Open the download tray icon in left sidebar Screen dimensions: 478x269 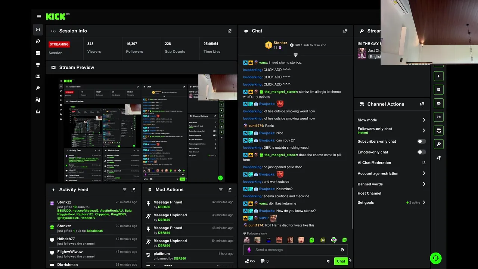pos(38,111)
